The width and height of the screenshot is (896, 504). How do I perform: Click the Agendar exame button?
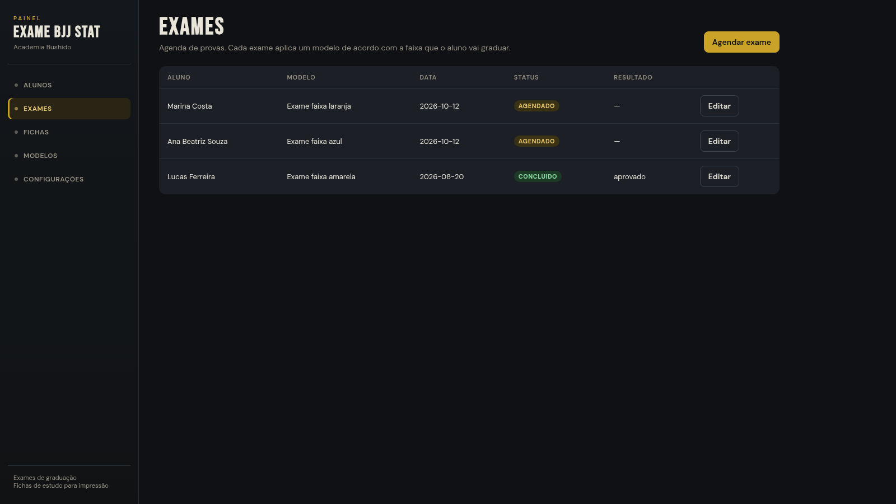point(741,42)
